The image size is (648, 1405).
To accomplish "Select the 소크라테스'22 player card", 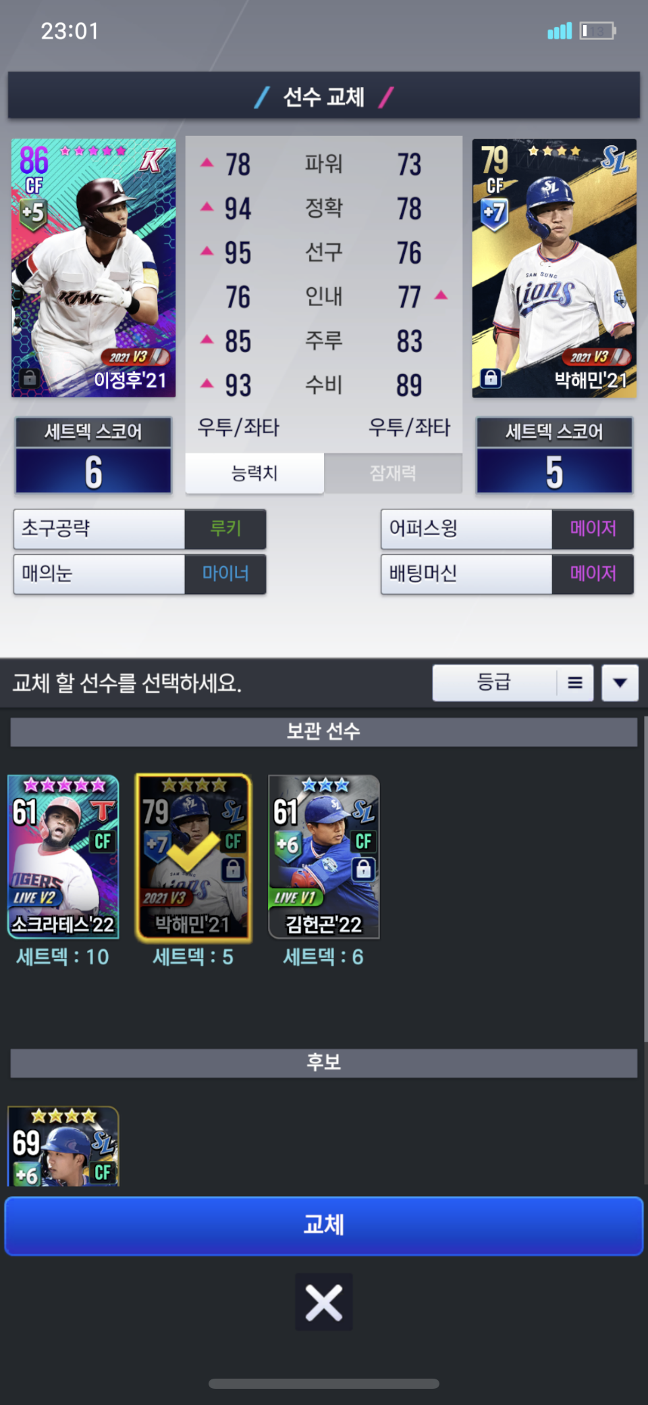I will click(63, 857).
